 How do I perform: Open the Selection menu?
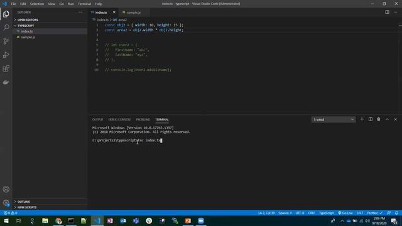(37, 4)
